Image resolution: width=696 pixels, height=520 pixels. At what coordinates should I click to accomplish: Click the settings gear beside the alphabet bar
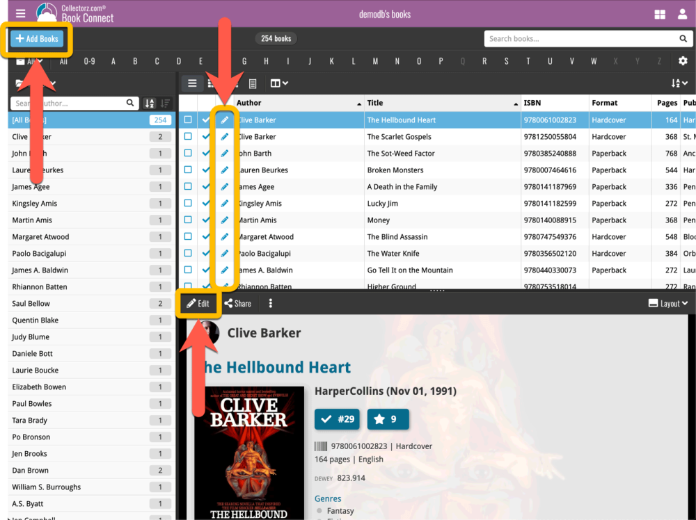pyautogui.click(x=683, y=61)
